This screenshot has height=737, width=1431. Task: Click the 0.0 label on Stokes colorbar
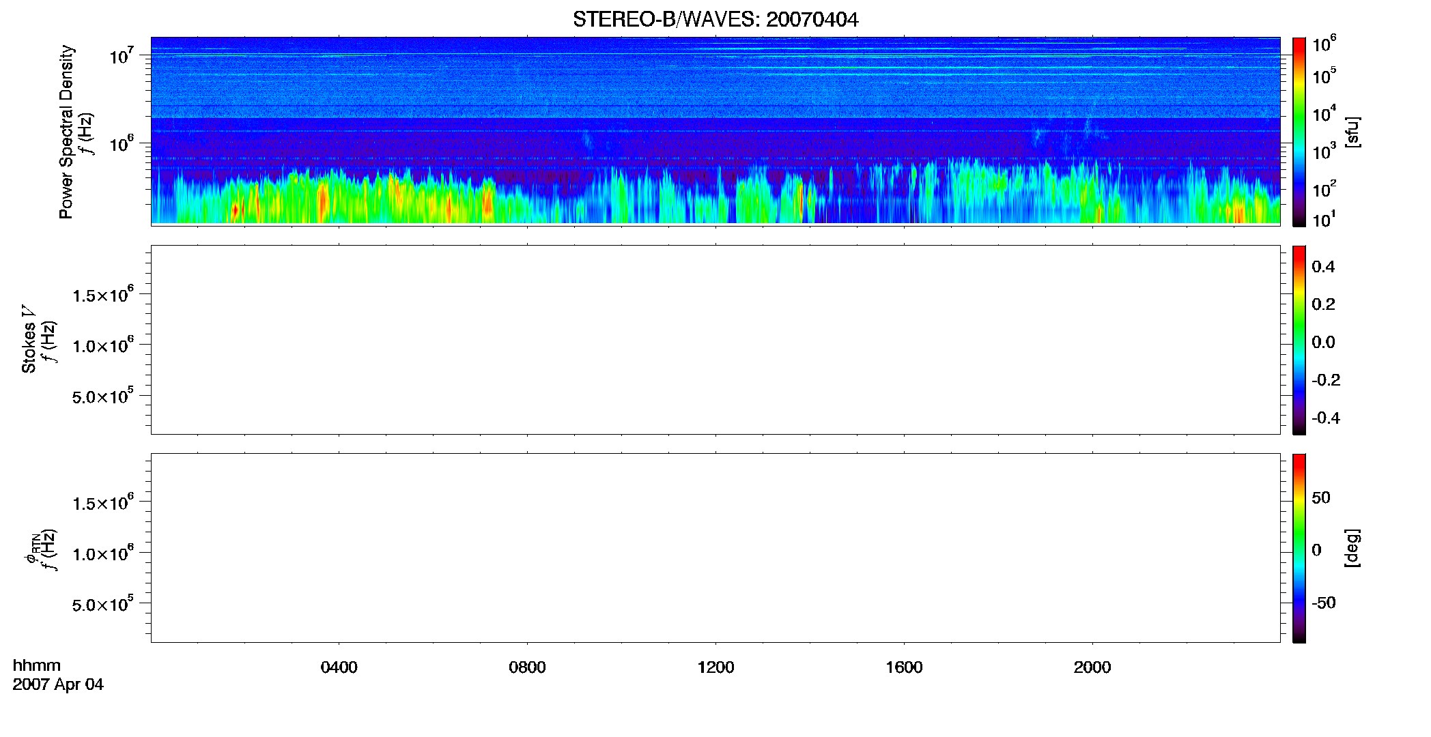click(1323, 343)
